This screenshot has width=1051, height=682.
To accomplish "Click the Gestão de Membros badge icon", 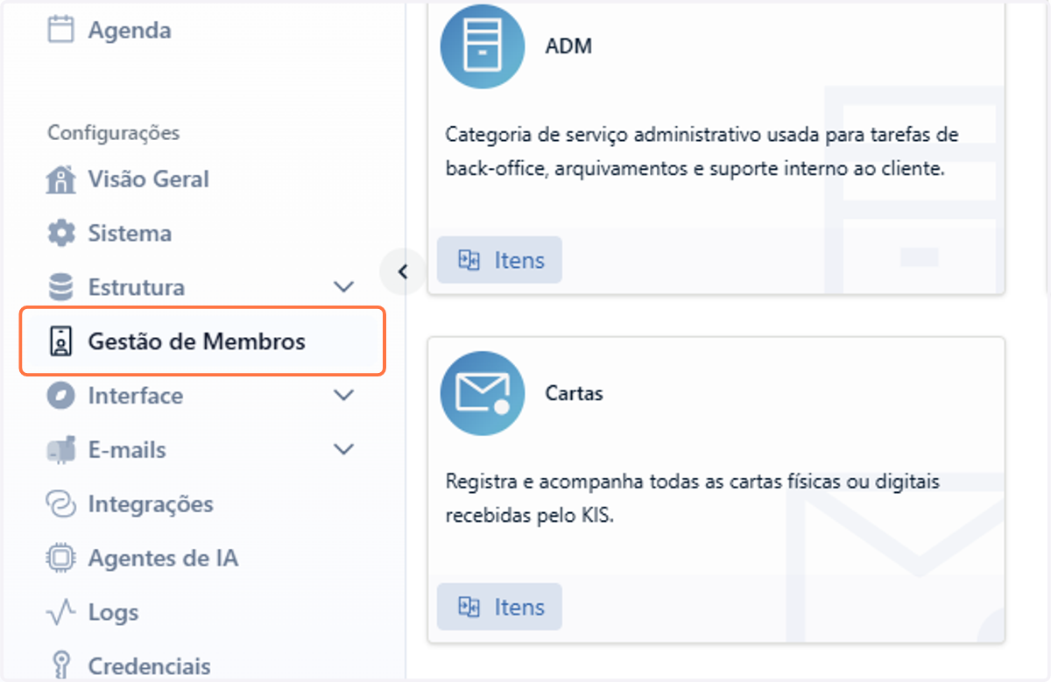I will tap(60, 341).
